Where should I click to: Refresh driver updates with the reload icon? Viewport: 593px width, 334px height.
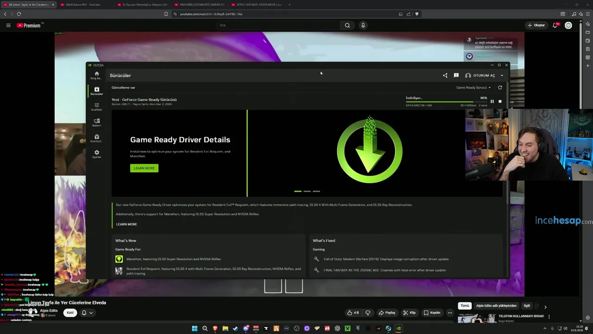[500, 87]
